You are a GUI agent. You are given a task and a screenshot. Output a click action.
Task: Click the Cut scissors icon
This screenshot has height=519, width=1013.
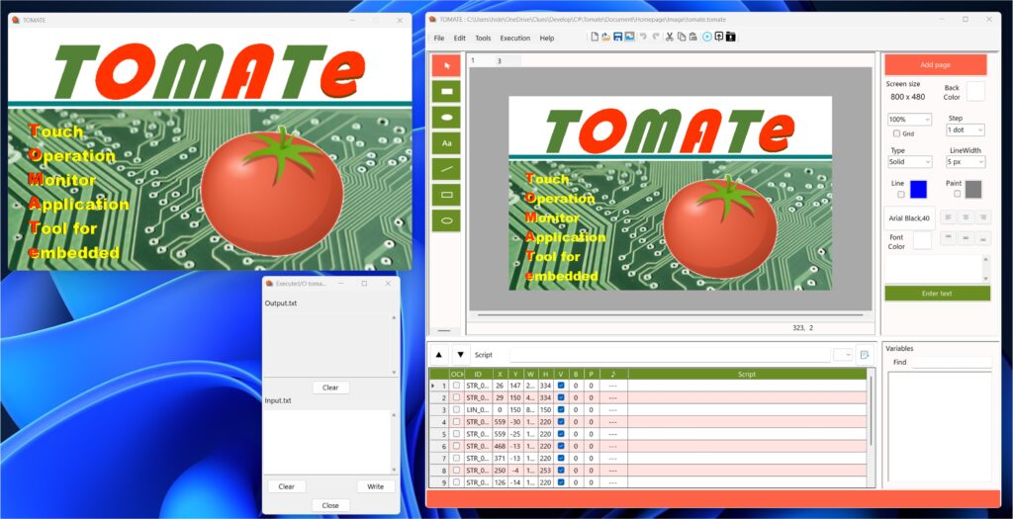670,38
